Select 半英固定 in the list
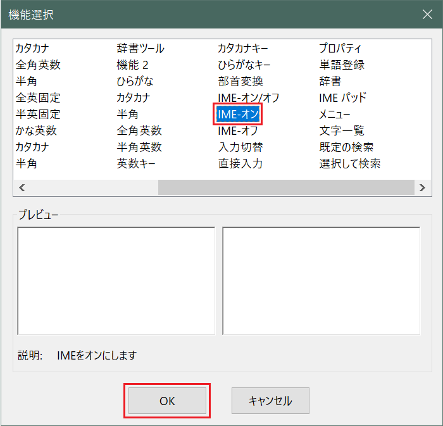The image size is (443, 426). tap(38, 114)
